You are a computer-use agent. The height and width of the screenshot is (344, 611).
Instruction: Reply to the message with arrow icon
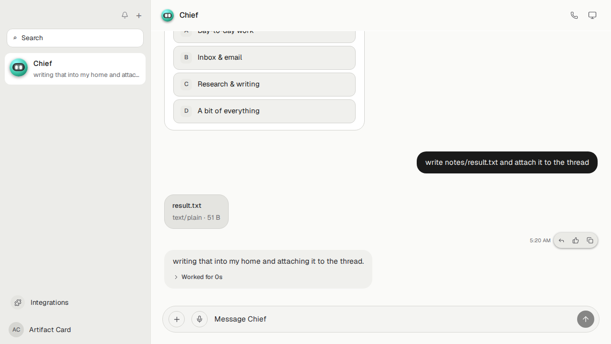[561, 240]
